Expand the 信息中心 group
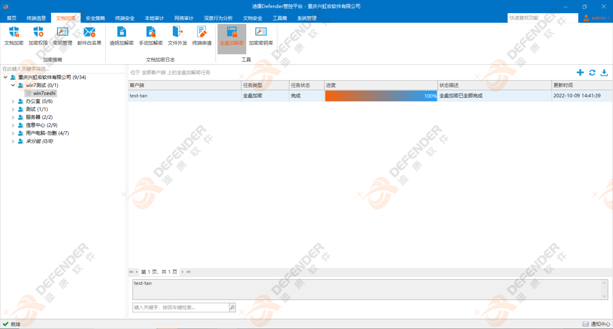The width and height of the screenshot is (613, 329). (13, 125)
